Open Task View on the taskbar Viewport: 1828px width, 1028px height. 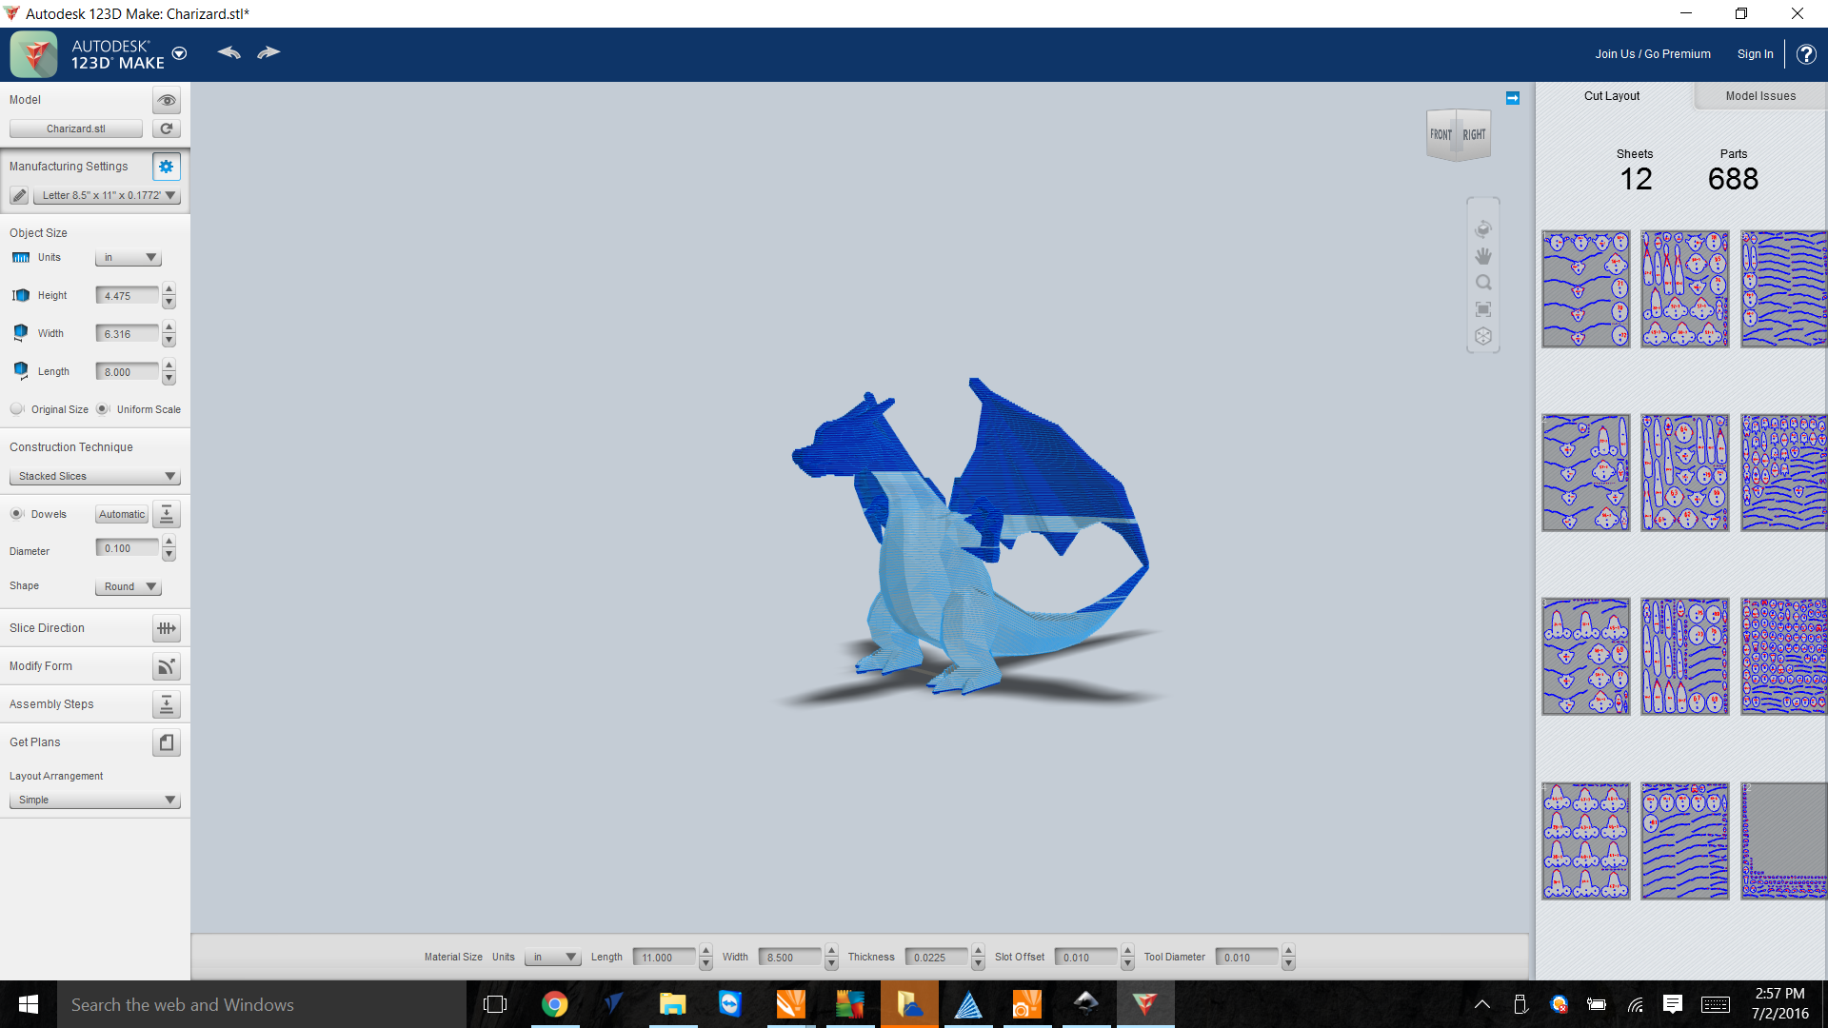pos(495,1004)
